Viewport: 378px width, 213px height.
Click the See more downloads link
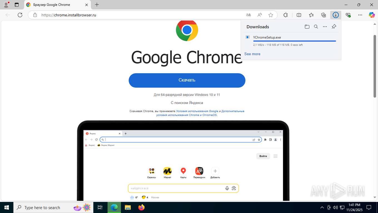tap(252, 54)
